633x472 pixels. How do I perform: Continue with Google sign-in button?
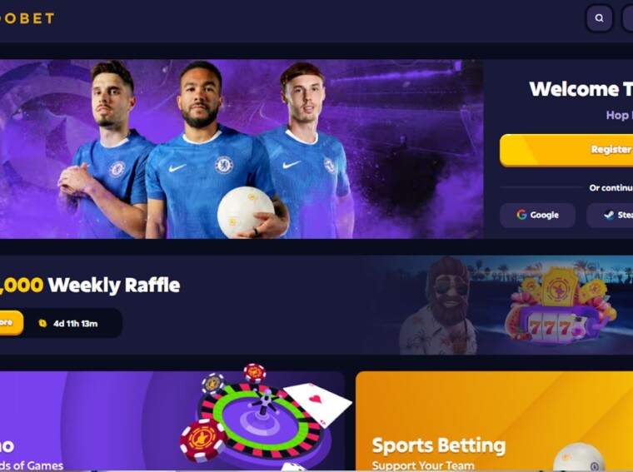(x=537, y=215)
